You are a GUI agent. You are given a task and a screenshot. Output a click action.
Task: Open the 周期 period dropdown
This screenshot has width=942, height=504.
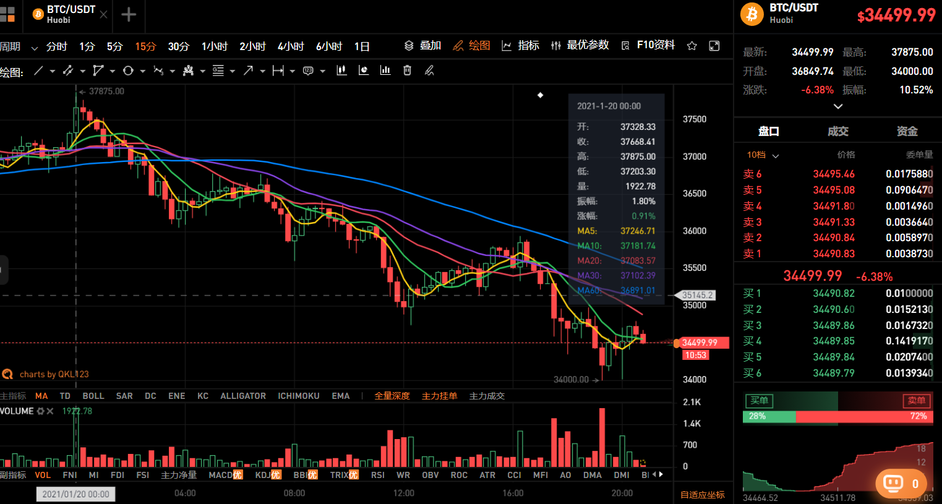(x=19, y=47)
